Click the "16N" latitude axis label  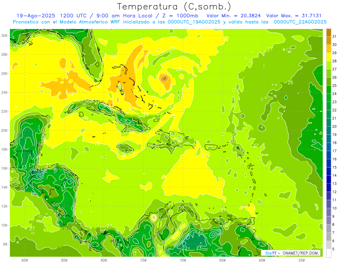click(5, 168)
